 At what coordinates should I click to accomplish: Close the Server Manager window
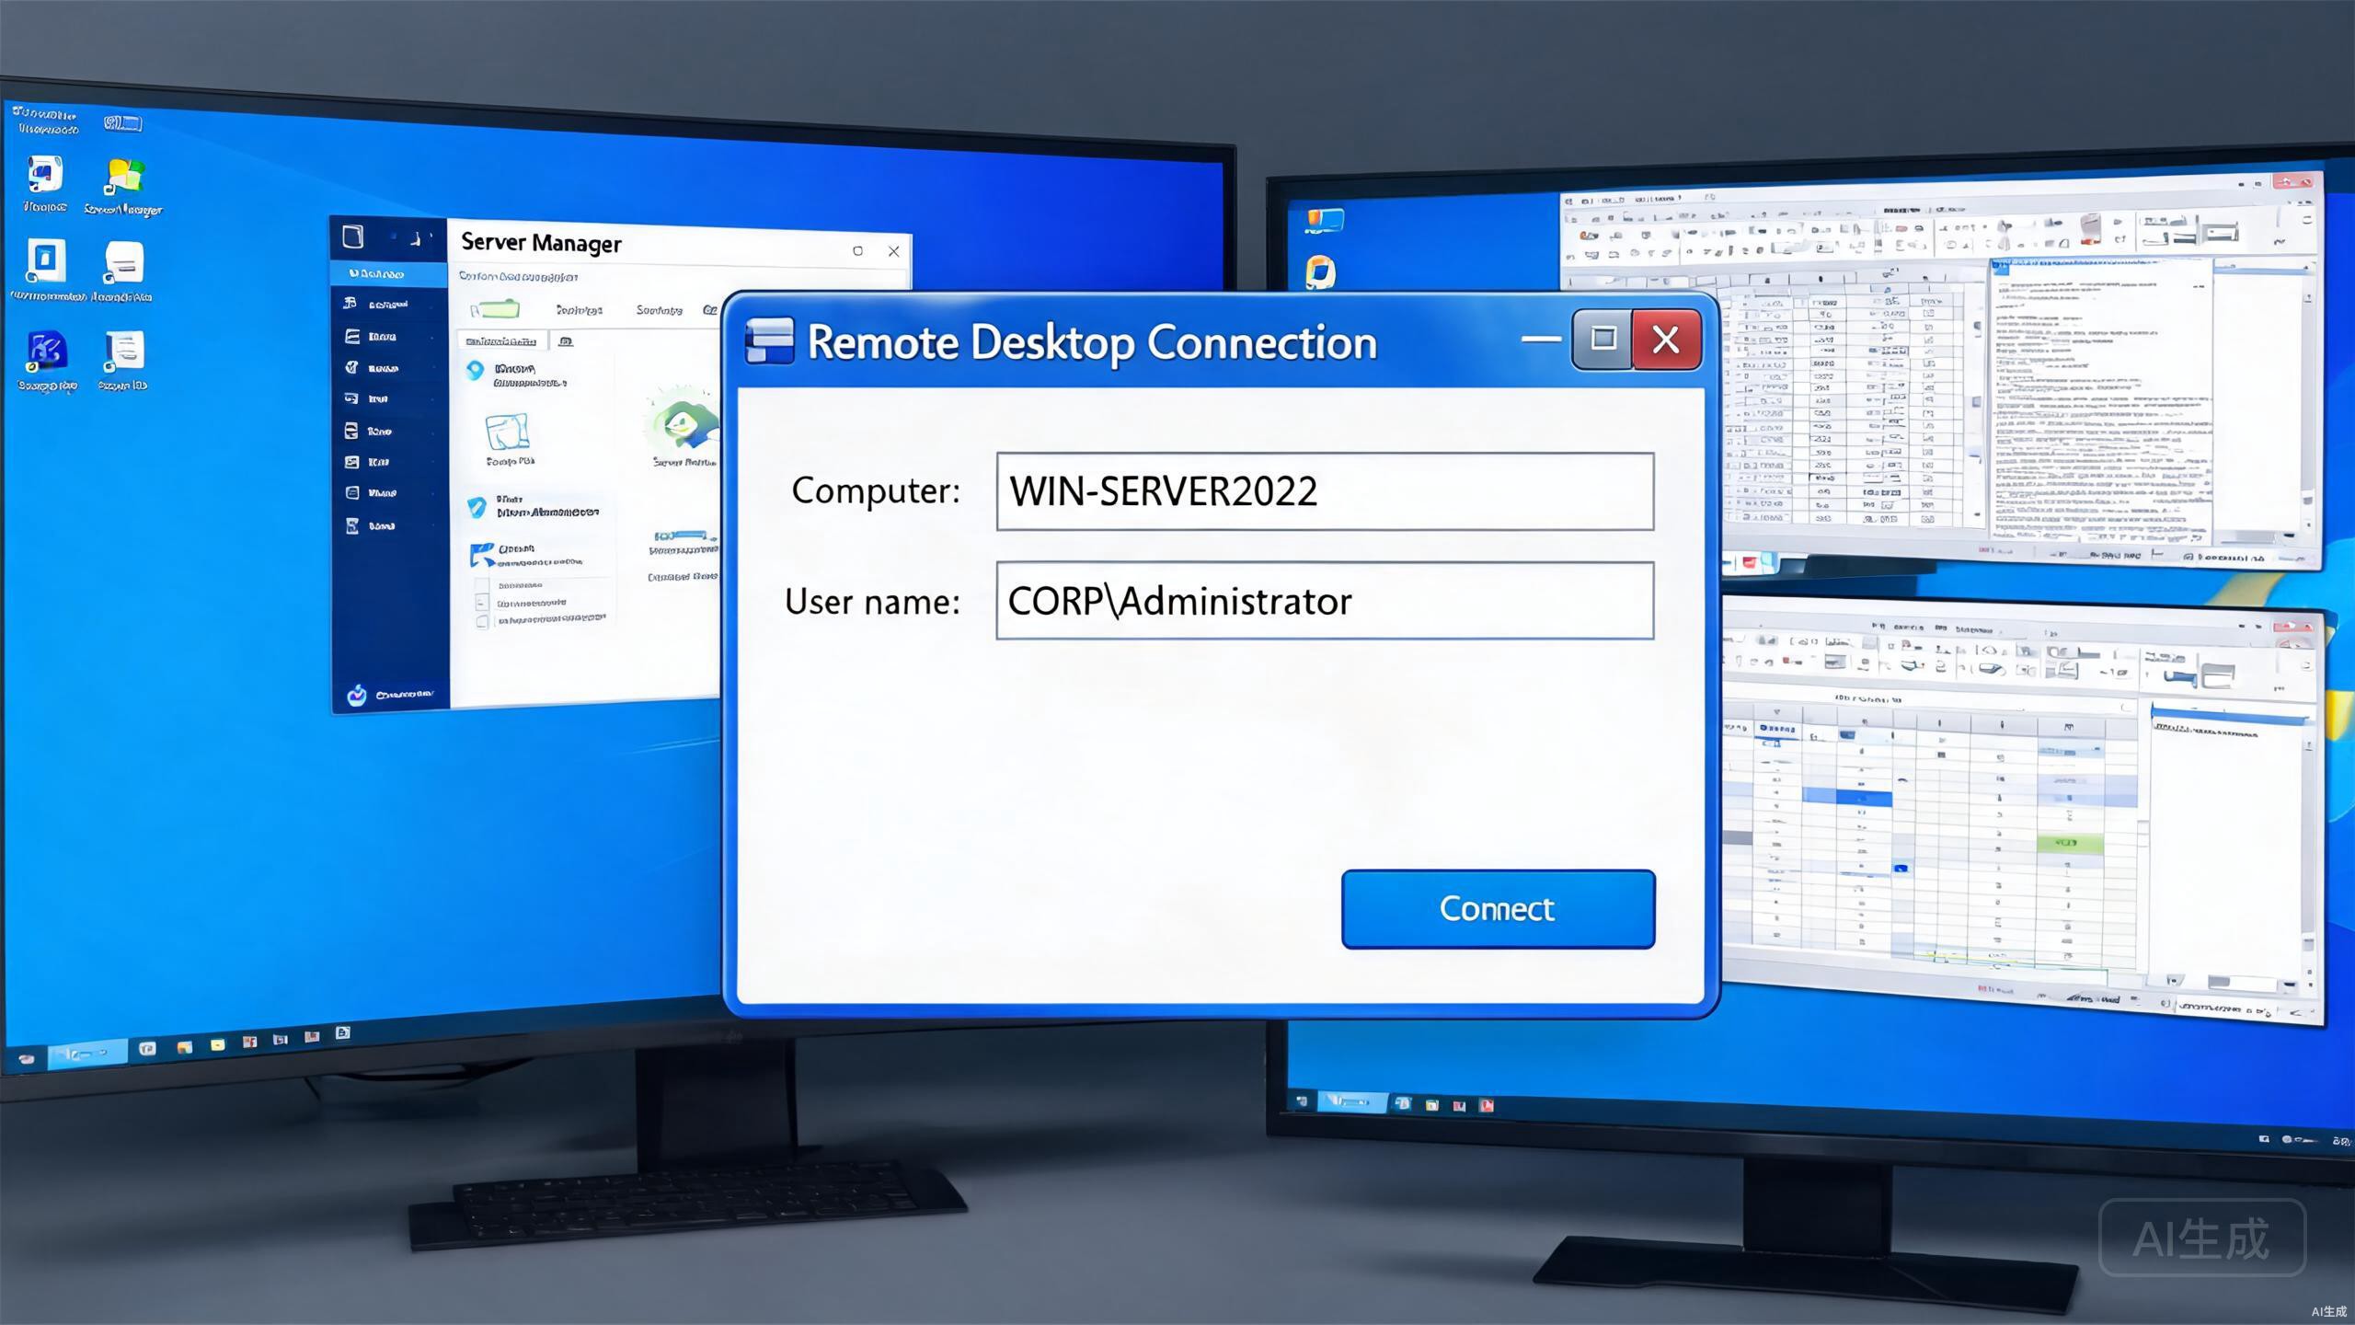pyautogui.click(x=893, y=251)
